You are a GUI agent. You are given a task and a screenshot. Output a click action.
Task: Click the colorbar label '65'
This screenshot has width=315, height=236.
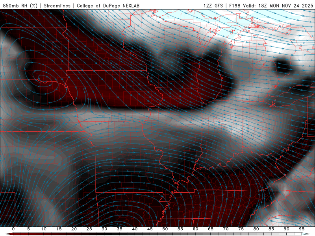tap(211, 229)
